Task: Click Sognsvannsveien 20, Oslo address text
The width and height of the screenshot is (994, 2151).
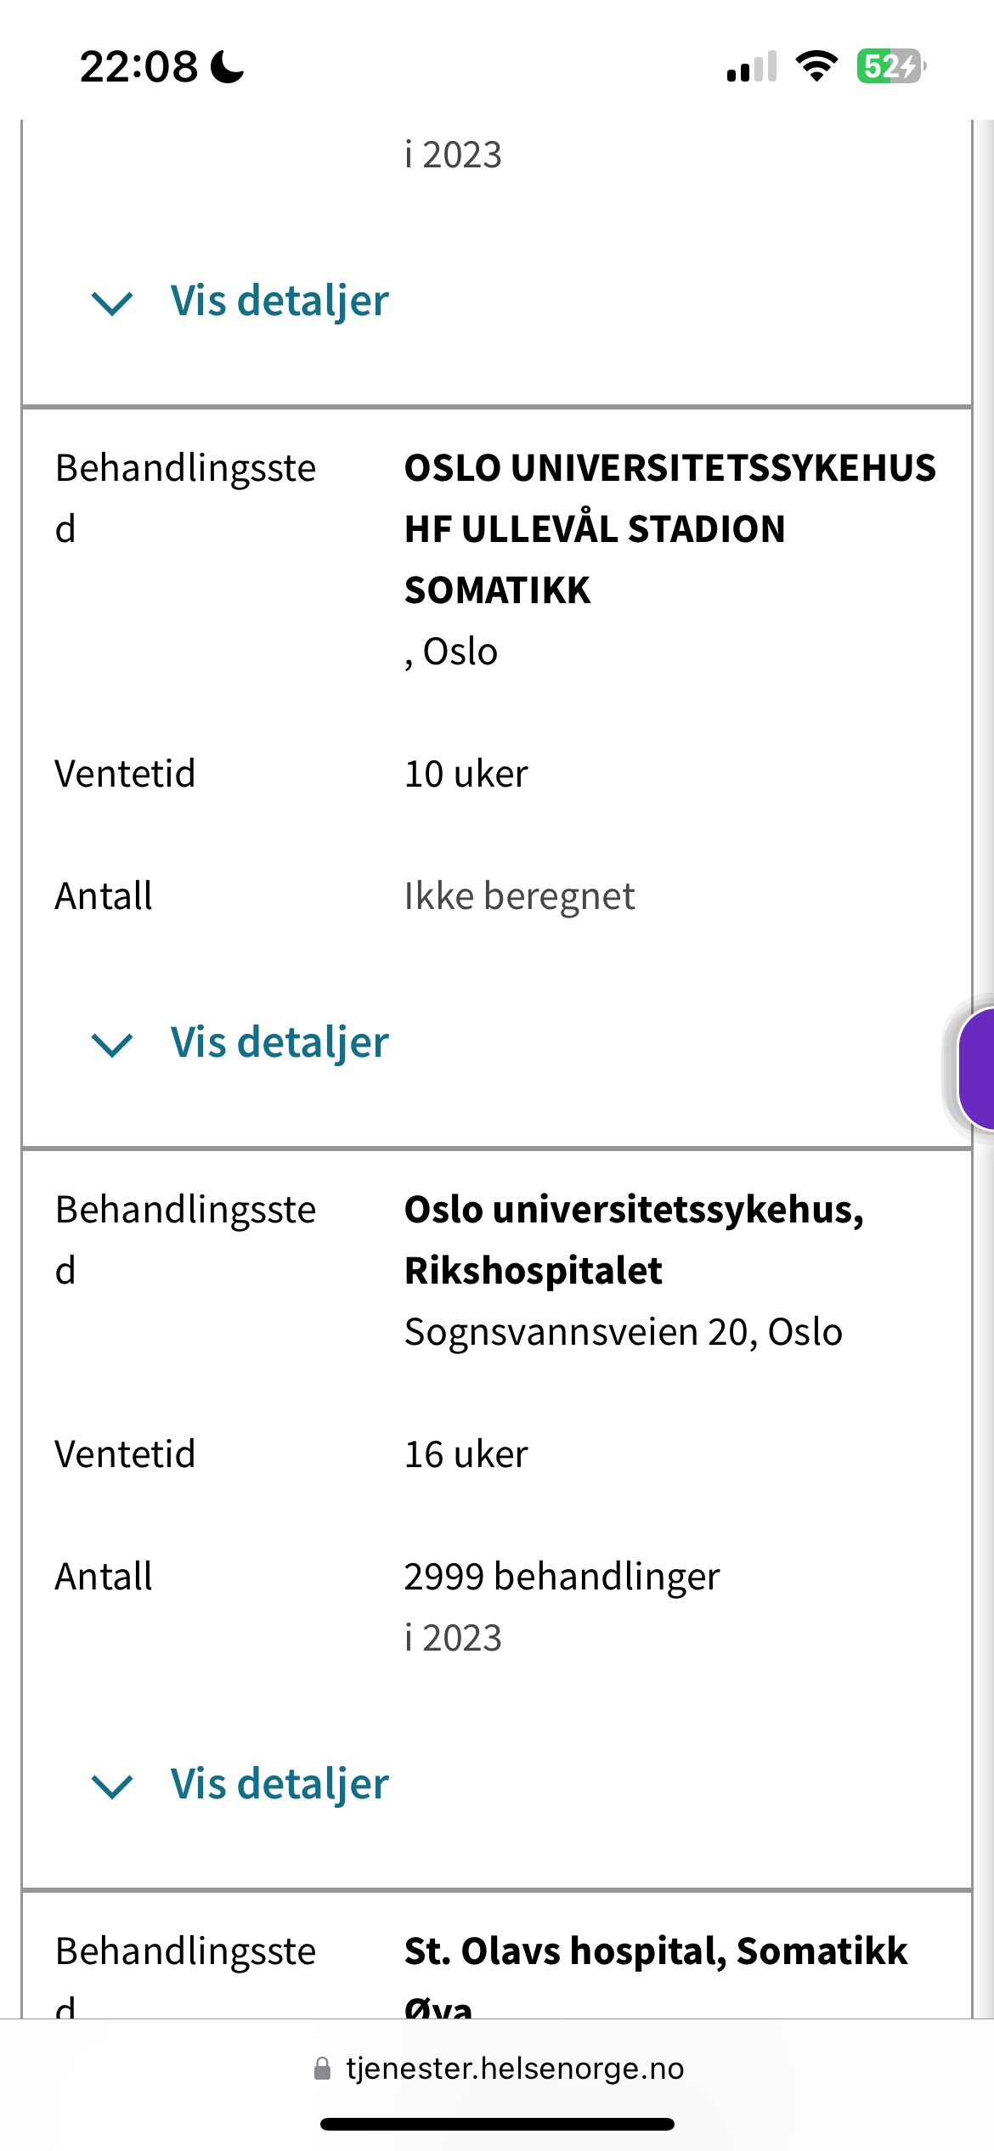Action: coord(623,1332)
